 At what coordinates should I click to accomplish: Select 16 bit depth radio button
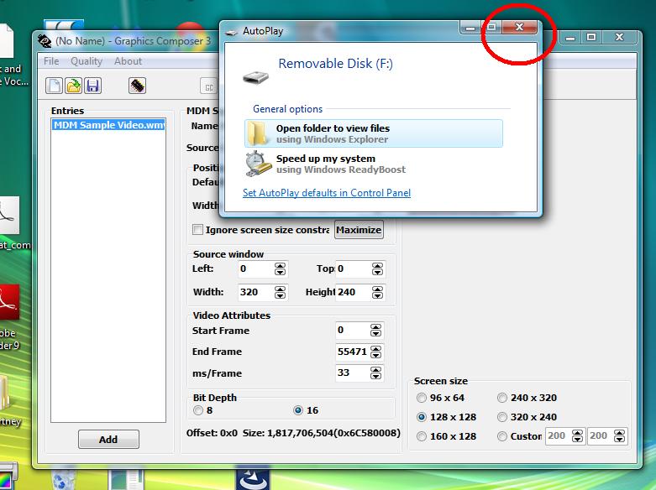click(x=298, y=410)
